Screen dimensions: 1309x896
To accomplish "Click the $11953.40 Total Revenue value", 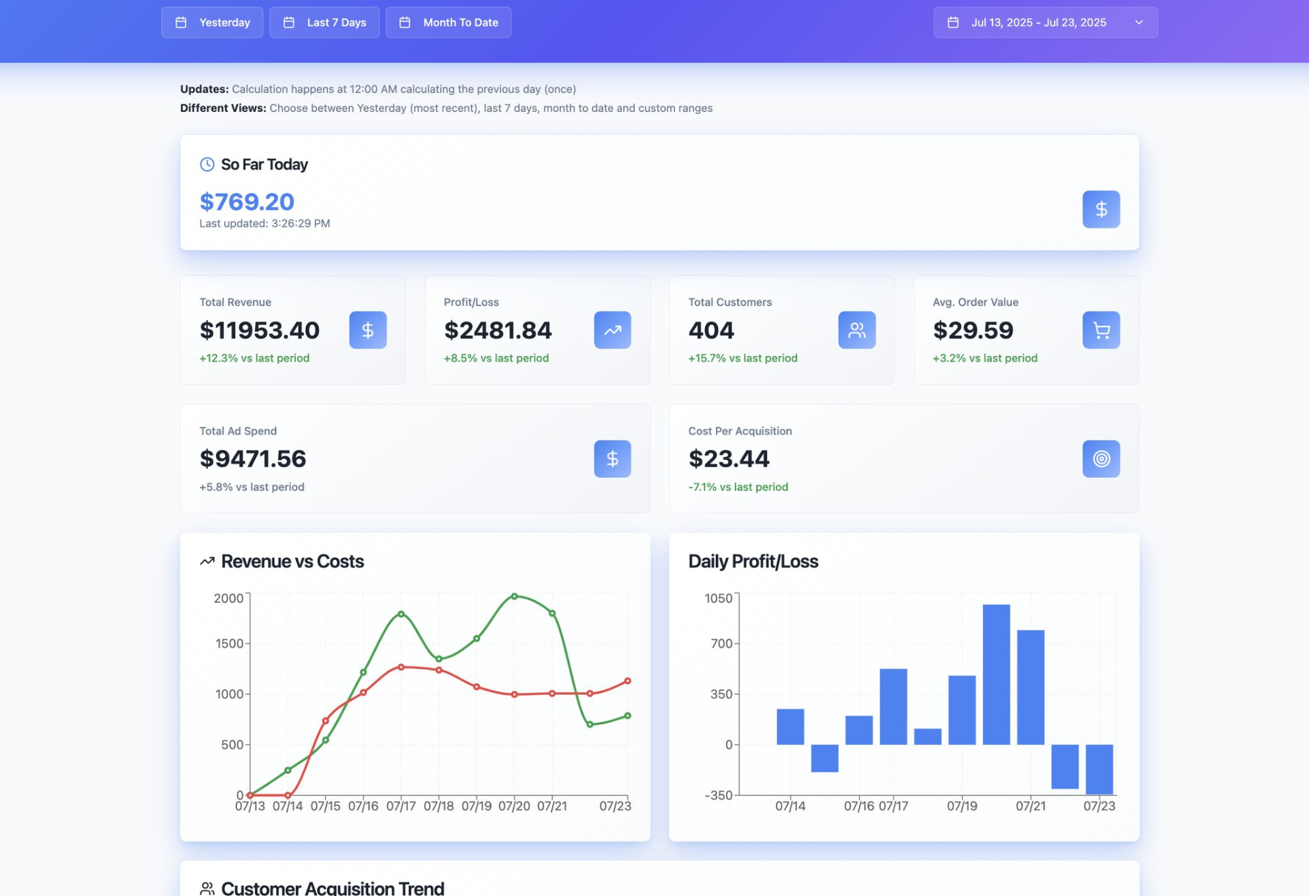I will point(260,330).
